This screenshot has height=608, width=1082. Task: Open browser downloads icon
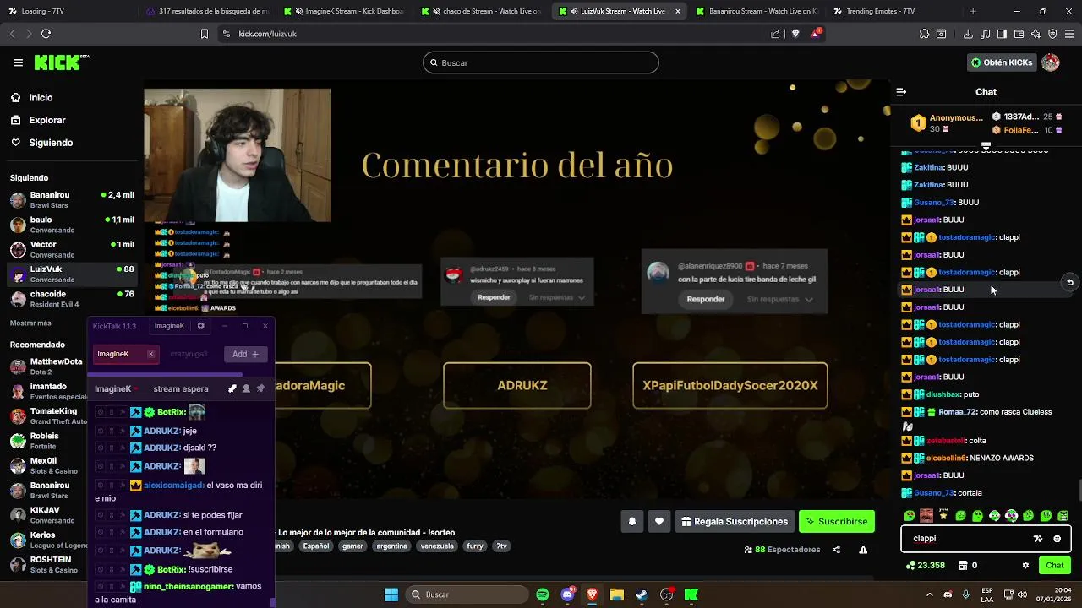point(968,34)
